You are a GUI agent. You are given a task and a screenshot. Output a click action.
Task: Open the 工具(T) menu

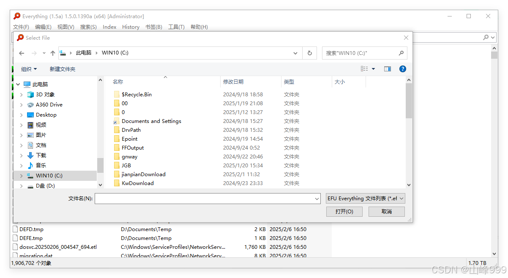176,27
